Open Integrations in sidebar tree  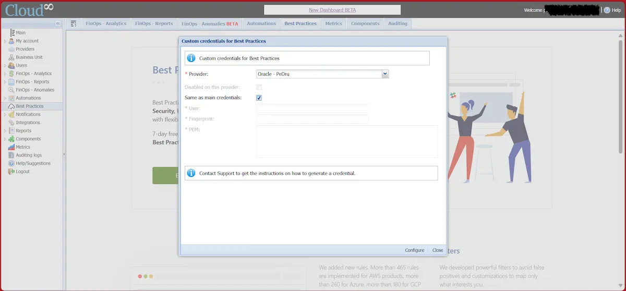click(x=28, y=123)
